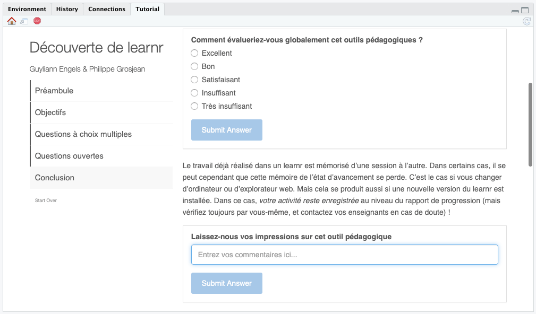Image resolution: width=536 pixels, height=314 pixels.
Task: Open tutorial in new window icon
Action: coord(24,21)
